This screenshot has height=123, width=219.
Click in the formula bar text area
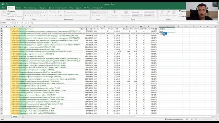(x=123, y=23)
